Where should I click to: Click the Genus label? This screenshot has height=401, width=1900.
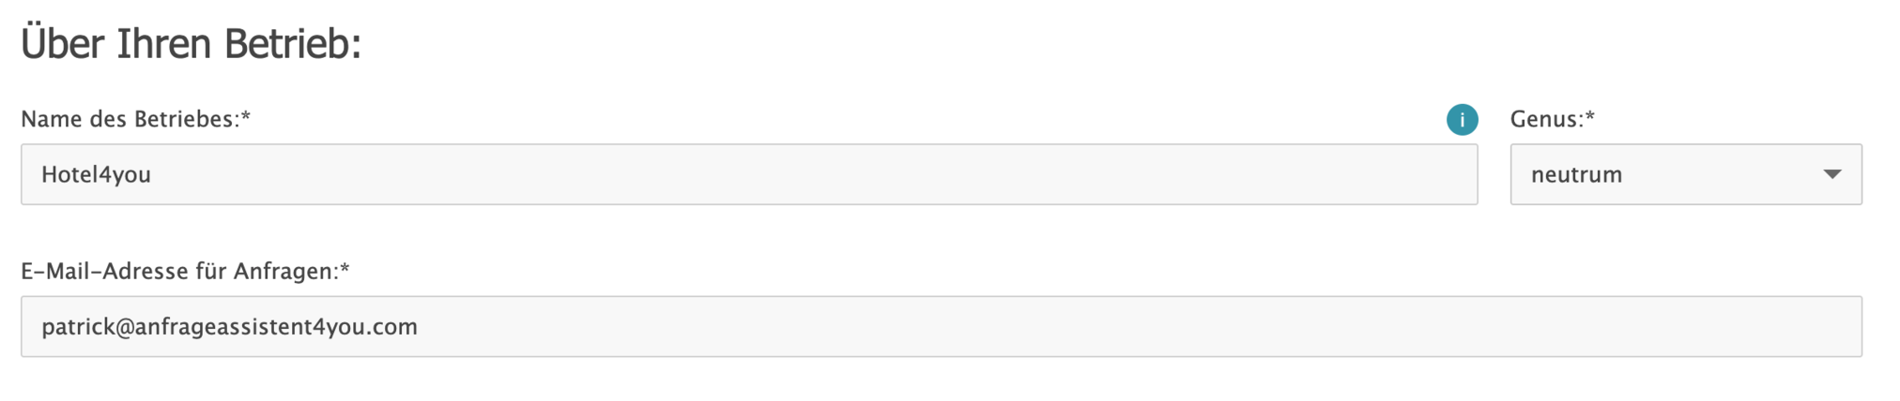[1545, 119]
